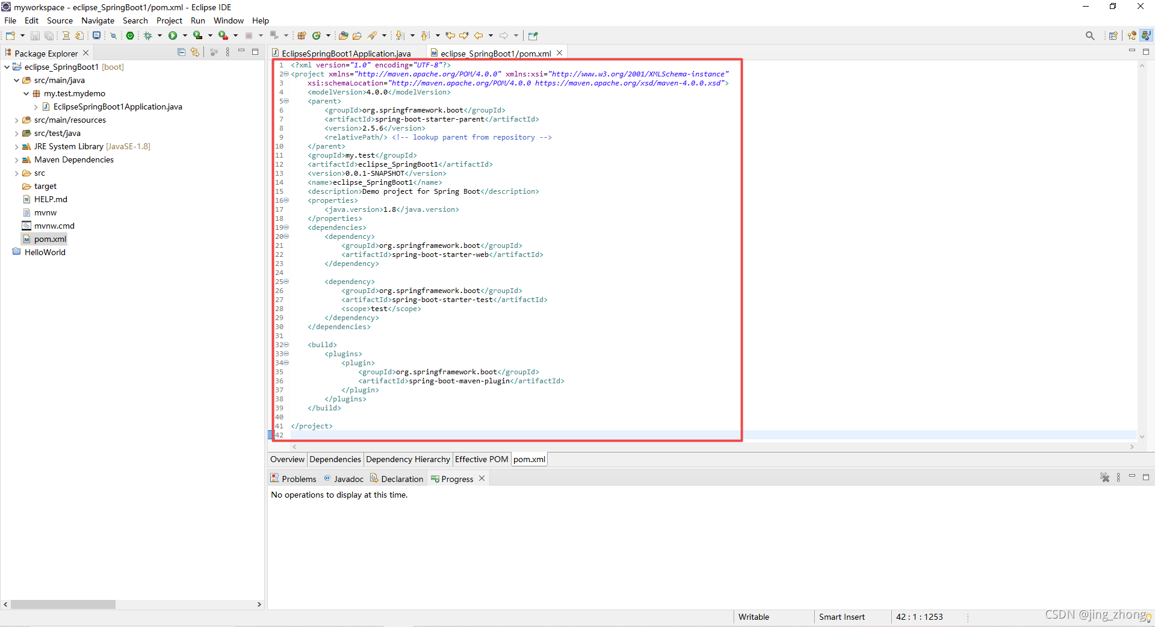Open the File menu

[10, 20]
